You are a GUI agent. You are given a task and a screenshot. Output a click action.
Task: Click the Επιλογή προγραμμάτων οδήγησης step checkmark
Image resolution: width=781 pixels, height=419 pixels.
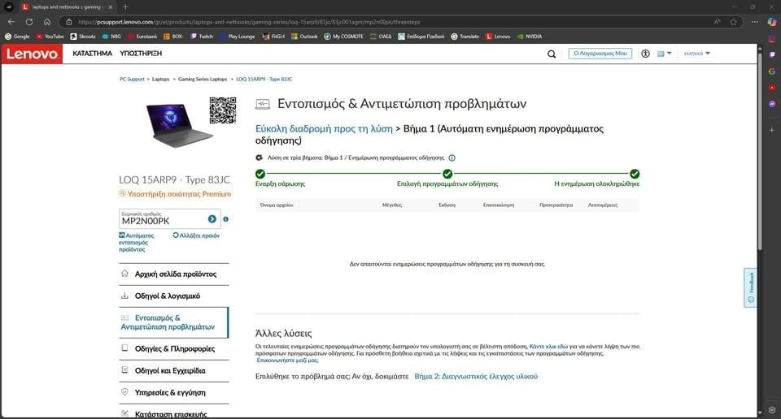447,174
